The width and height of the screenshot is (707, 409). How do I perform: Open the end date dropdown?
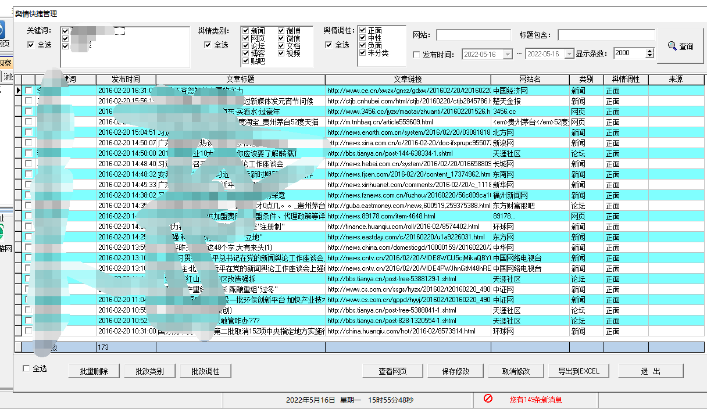click(569, 54)
